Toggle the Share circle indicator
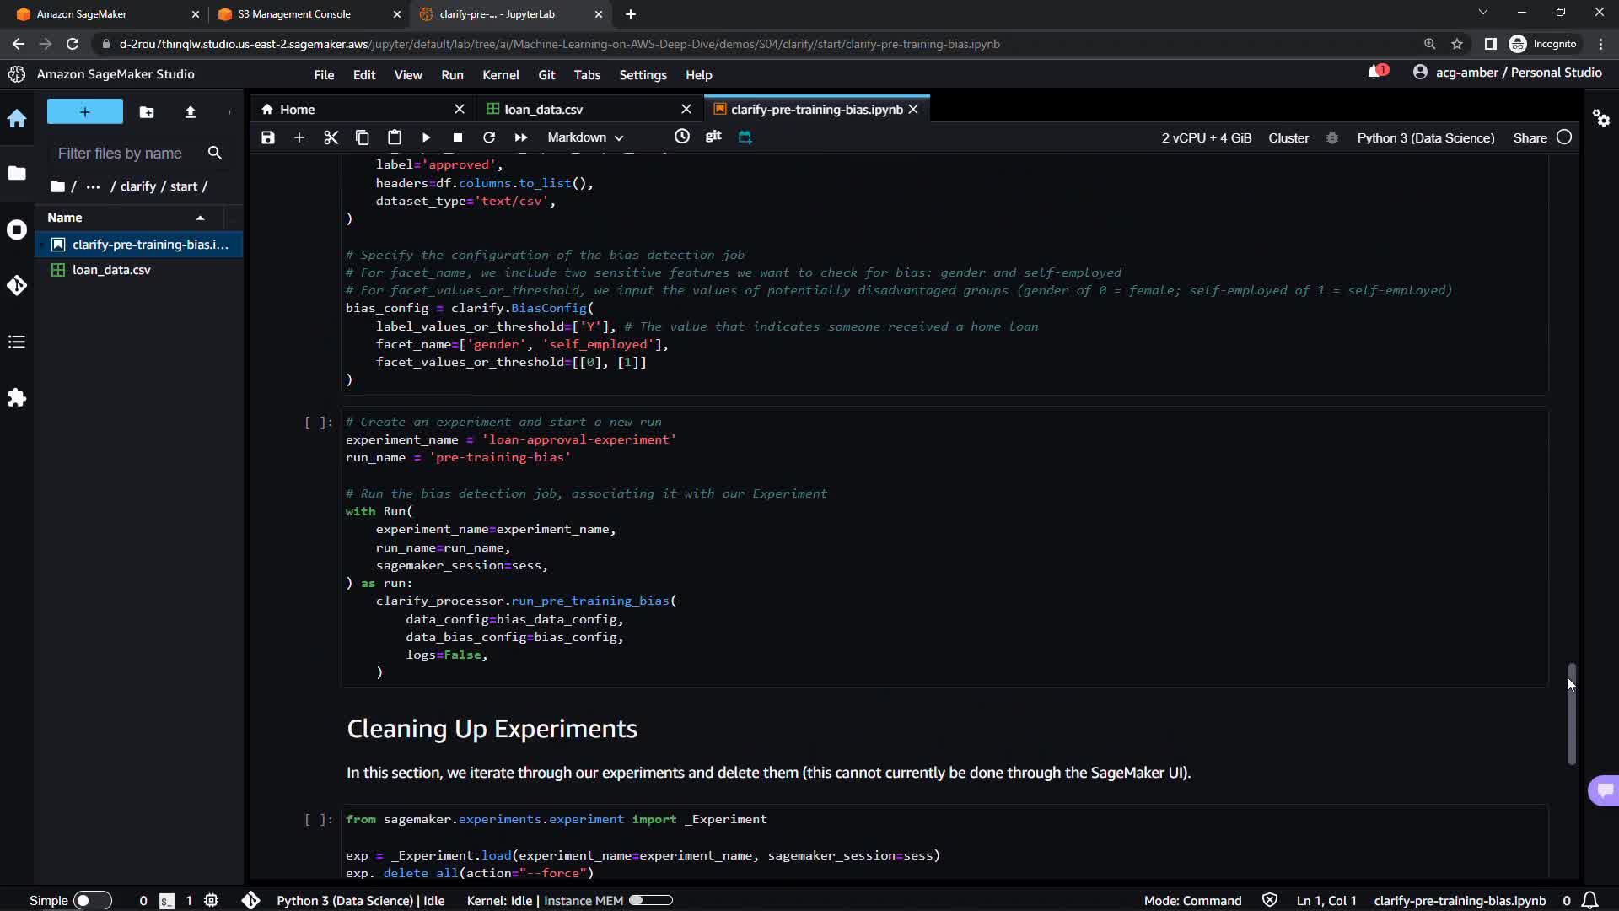This screenshot has width=1619, height=911. 1564,137
